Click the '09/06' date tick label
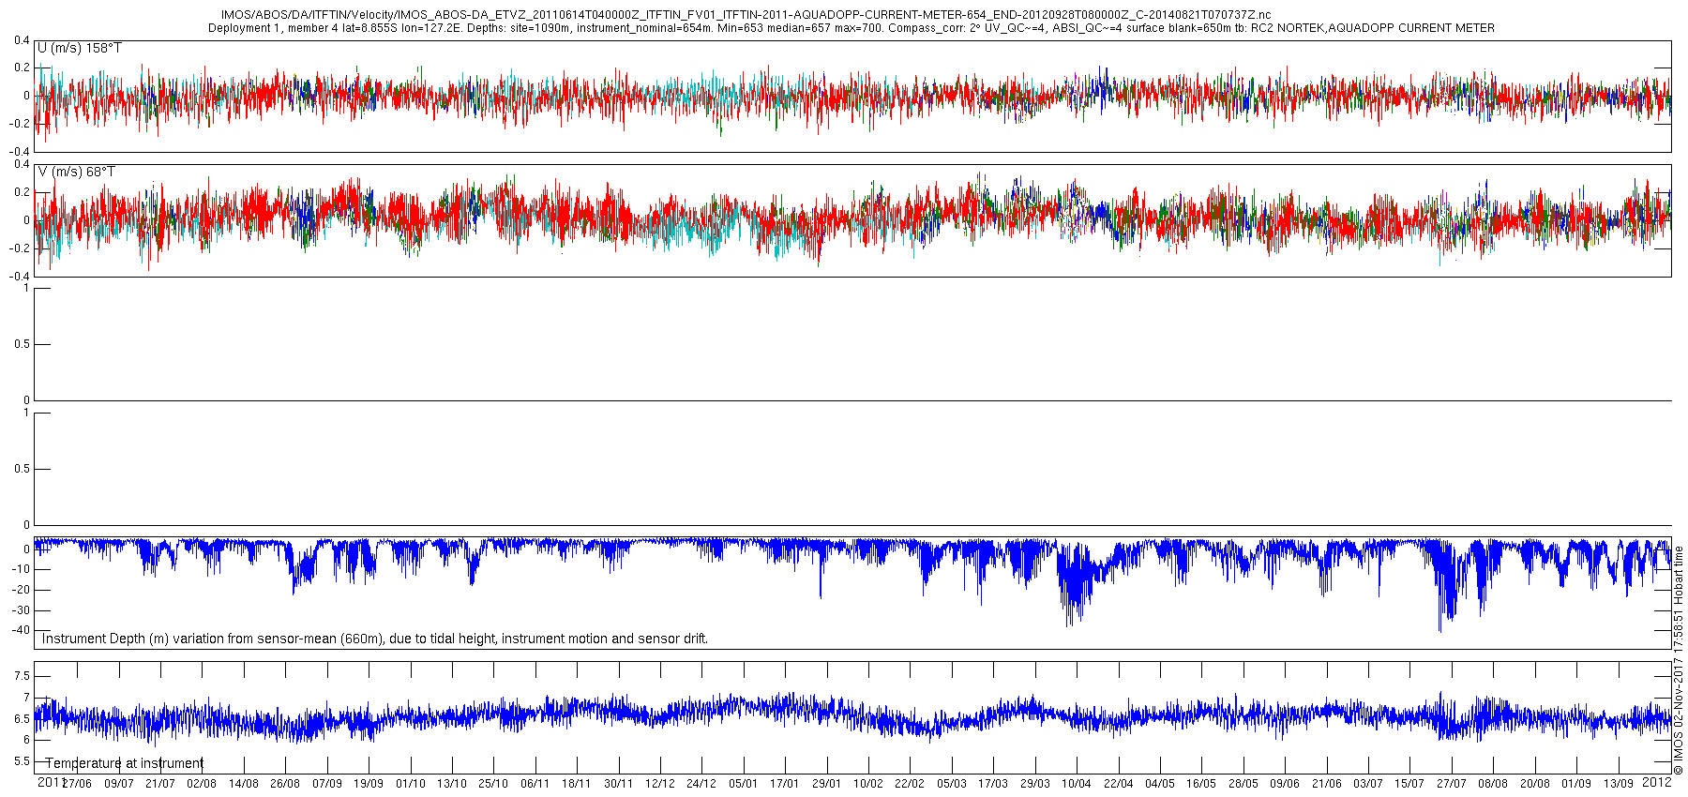Screen dimensions: 1688x797 point(1285,784)
